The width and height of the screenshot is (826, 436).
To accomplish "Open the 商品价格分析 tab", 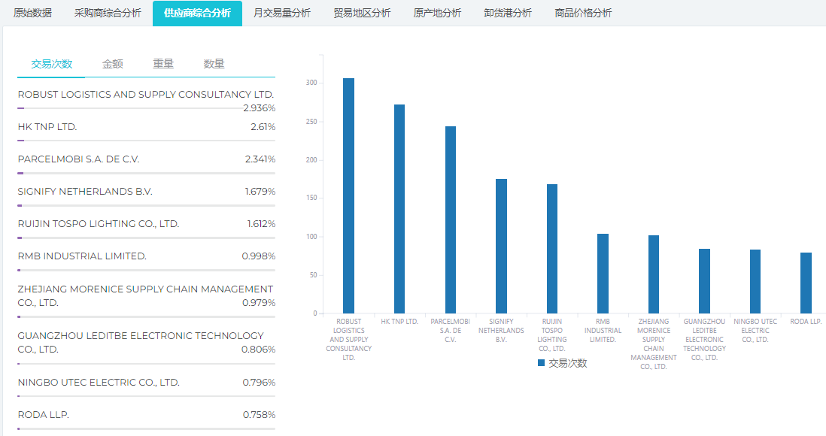I will (583, 13).
